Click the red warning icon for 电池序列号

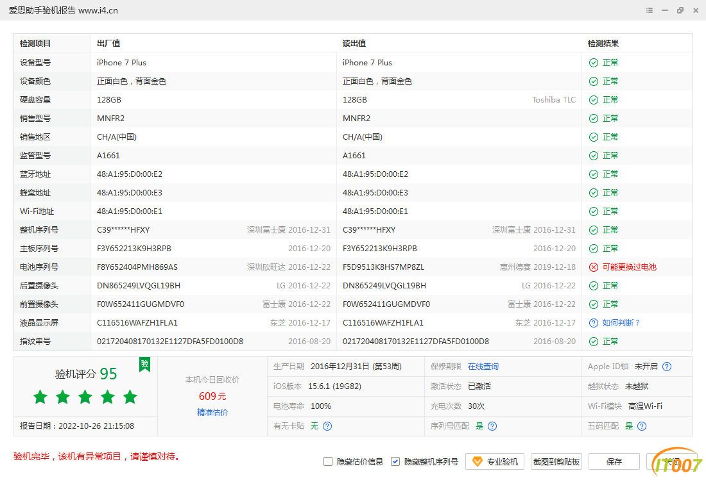594,267
